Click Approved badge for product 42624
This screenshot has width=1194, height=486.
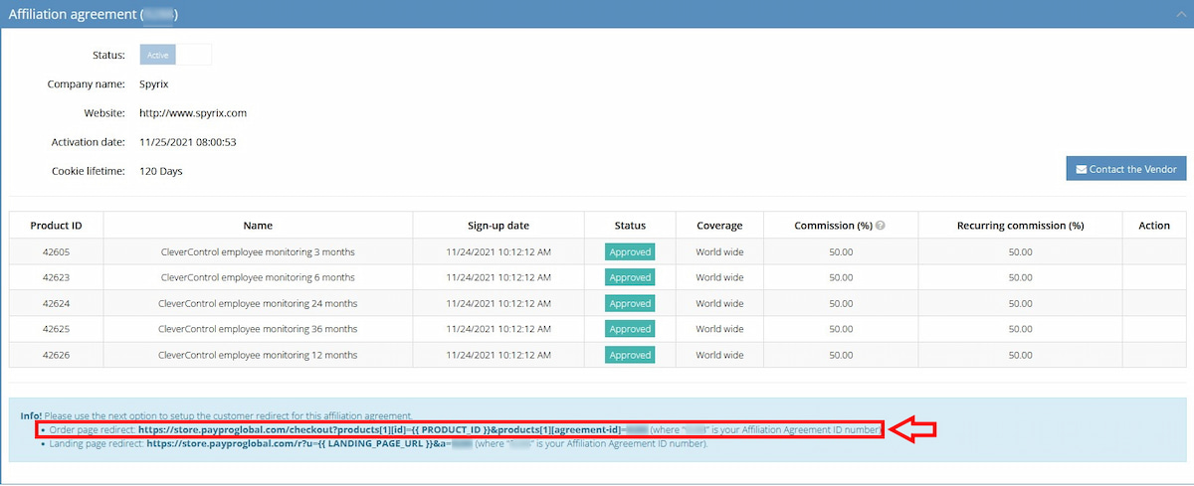(630, 303)
